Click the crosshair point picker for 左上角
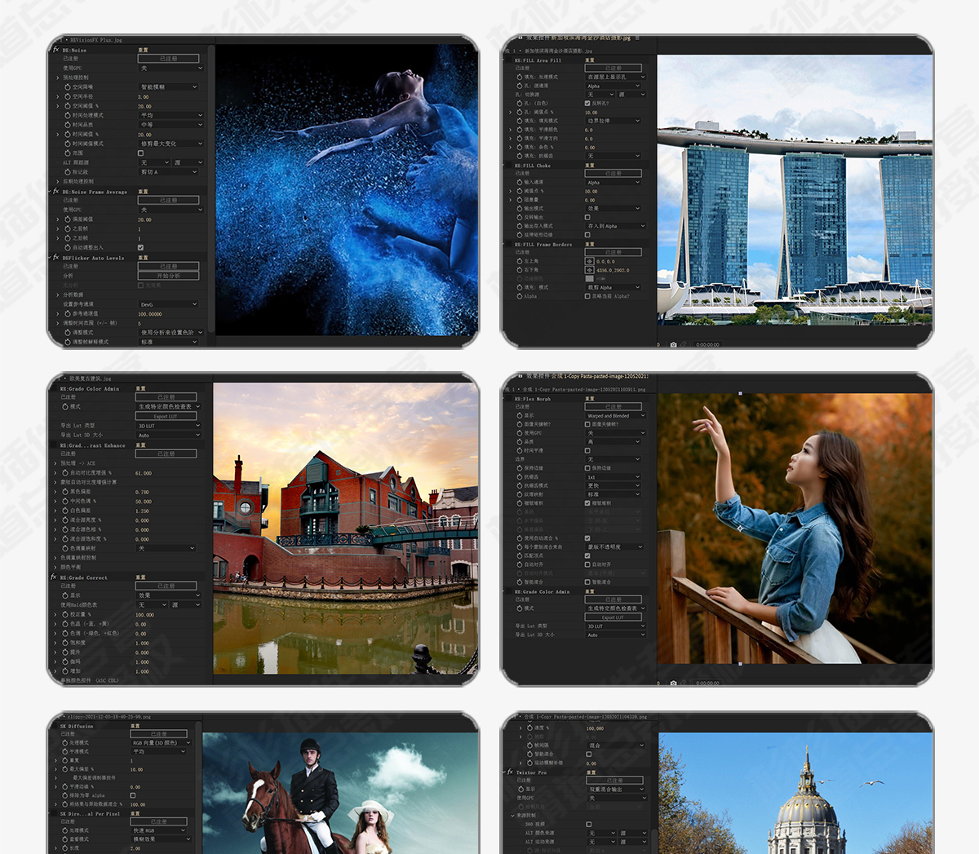Image resolution: width=979 pixels, height=854 pixels. point(590,262)
